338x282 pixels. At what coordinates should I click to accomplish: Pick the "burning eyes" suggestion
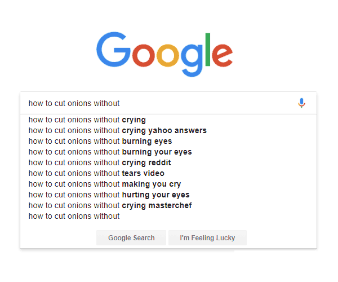point(100,141)
